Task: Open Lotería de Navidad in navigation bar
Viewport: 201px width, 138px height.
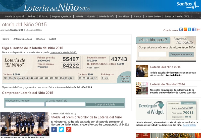Action: click(15, 16)
